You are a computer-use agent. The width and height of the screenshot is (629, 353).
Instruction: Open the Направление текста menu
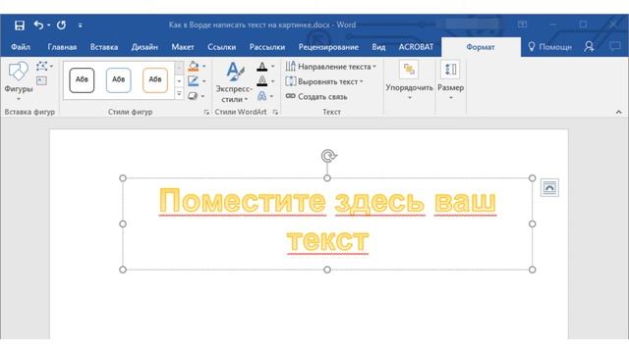(331, 67)
